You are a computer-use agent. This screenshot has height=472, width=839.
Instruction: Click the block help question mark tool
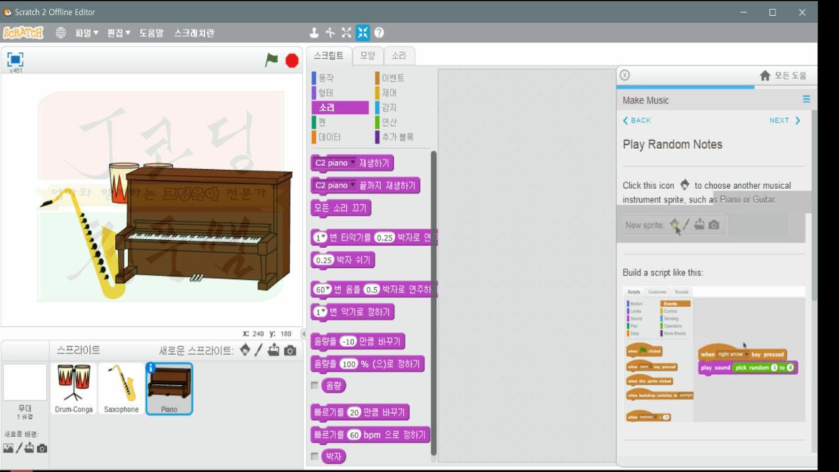(379, 33)
